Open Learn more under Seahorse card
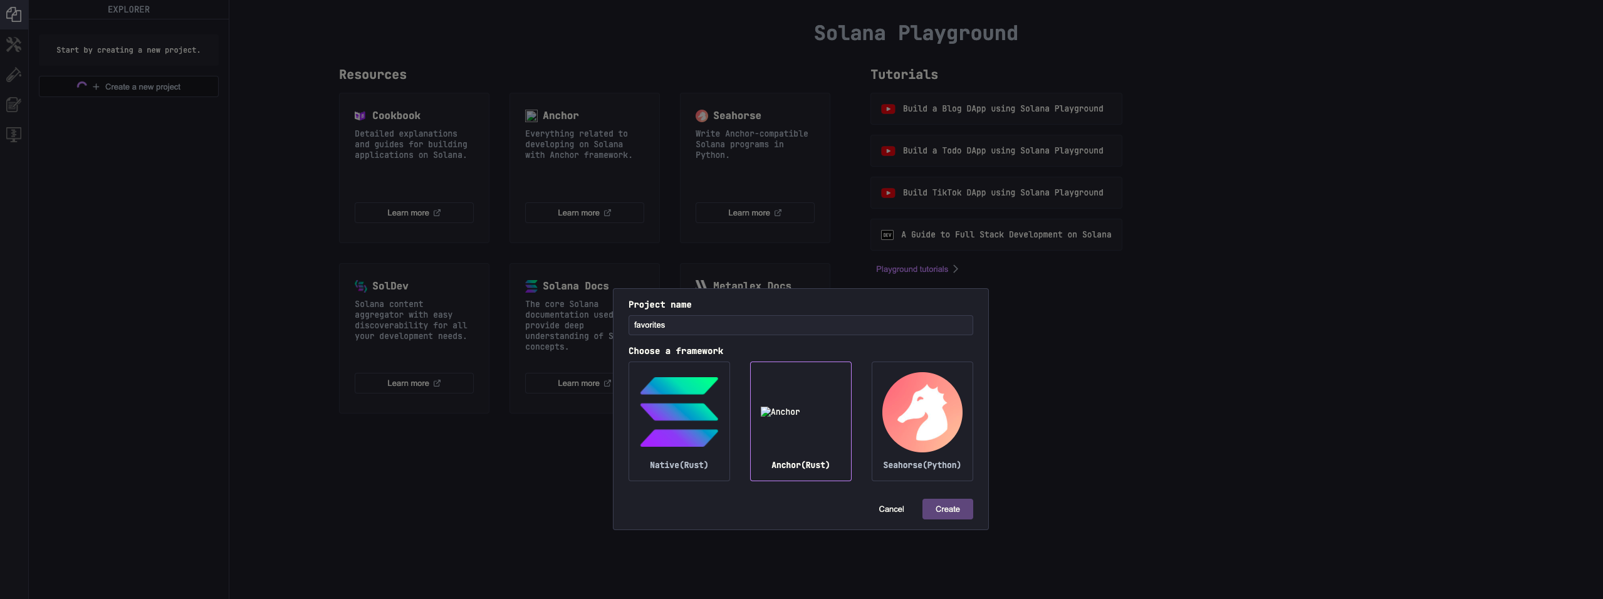This screenshot has width=1603, height=599. pyautogui.click(x=755, y=213)
